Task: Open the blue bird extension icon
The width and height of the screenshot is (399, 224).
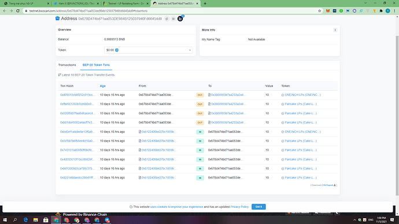Action: [348, 11]
